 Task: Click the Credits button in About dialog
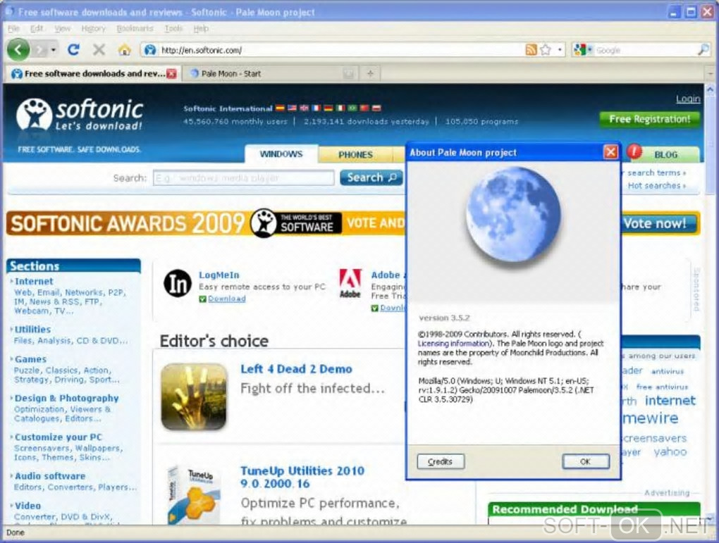[440, 461]
